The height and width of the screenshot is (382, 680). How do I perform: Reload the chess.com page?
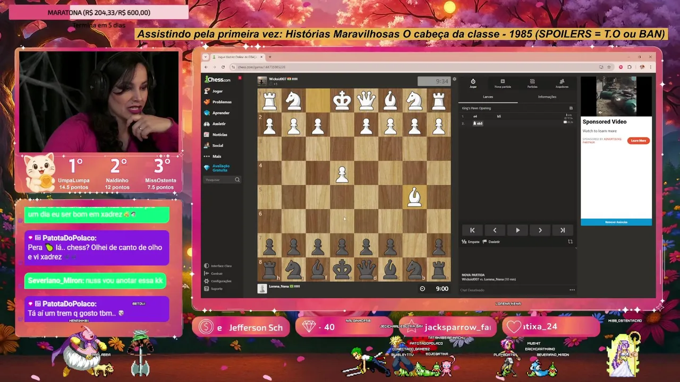[x=223, y=67]
